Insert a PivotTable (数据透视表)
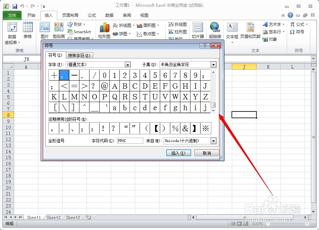The height and width of the screenshot is (230, 319). tap(12, 33)
